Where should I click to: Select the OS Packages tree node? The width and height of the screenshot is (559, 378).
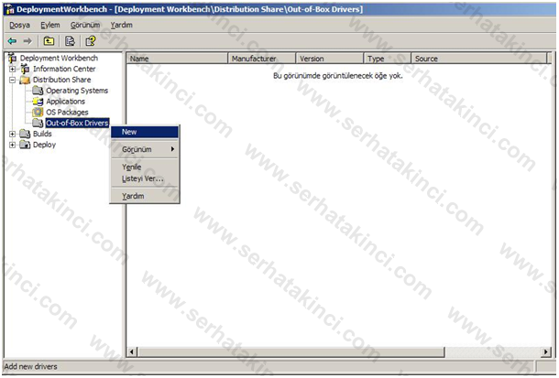pos(67,112)
